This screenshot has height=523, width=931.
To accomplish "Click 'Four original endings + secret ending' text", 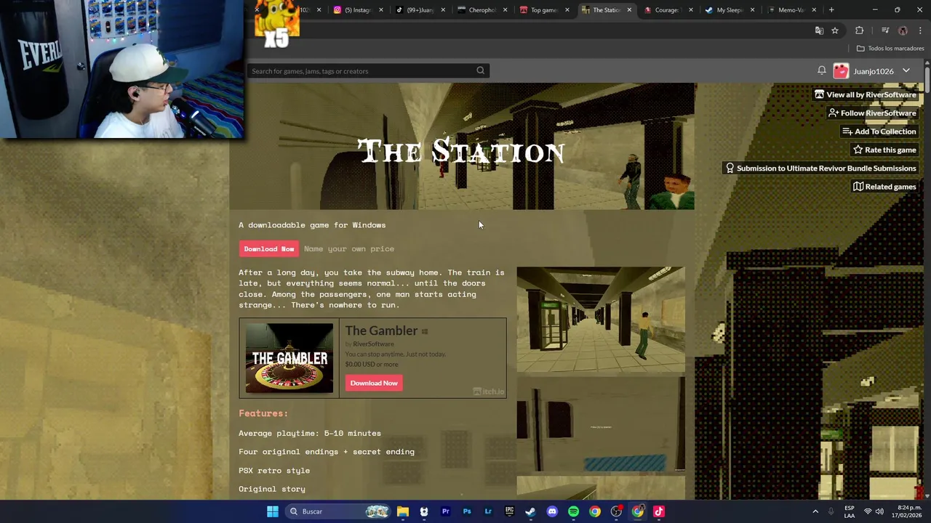I will pyautogui.click(x=327, y=452).
